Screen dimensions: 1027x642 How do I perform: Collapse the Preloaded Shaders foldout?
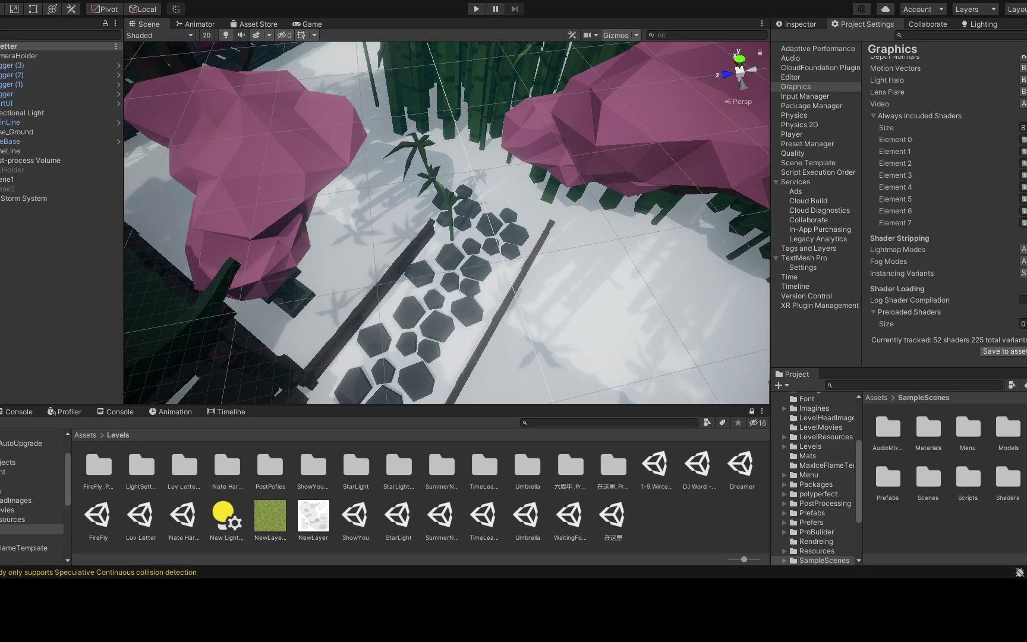click(873, 312)
